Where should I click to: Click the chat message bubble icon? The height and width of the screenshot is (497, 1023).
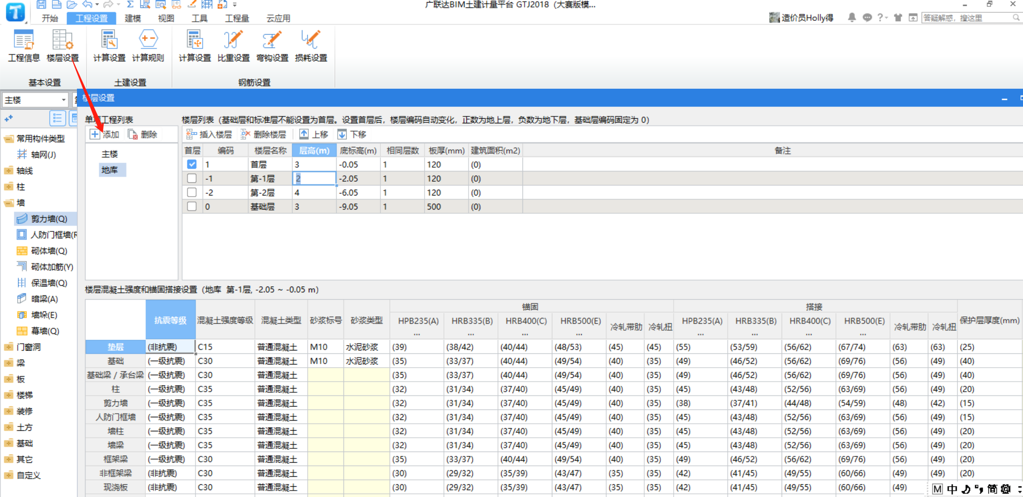click(x=867, y=18)
